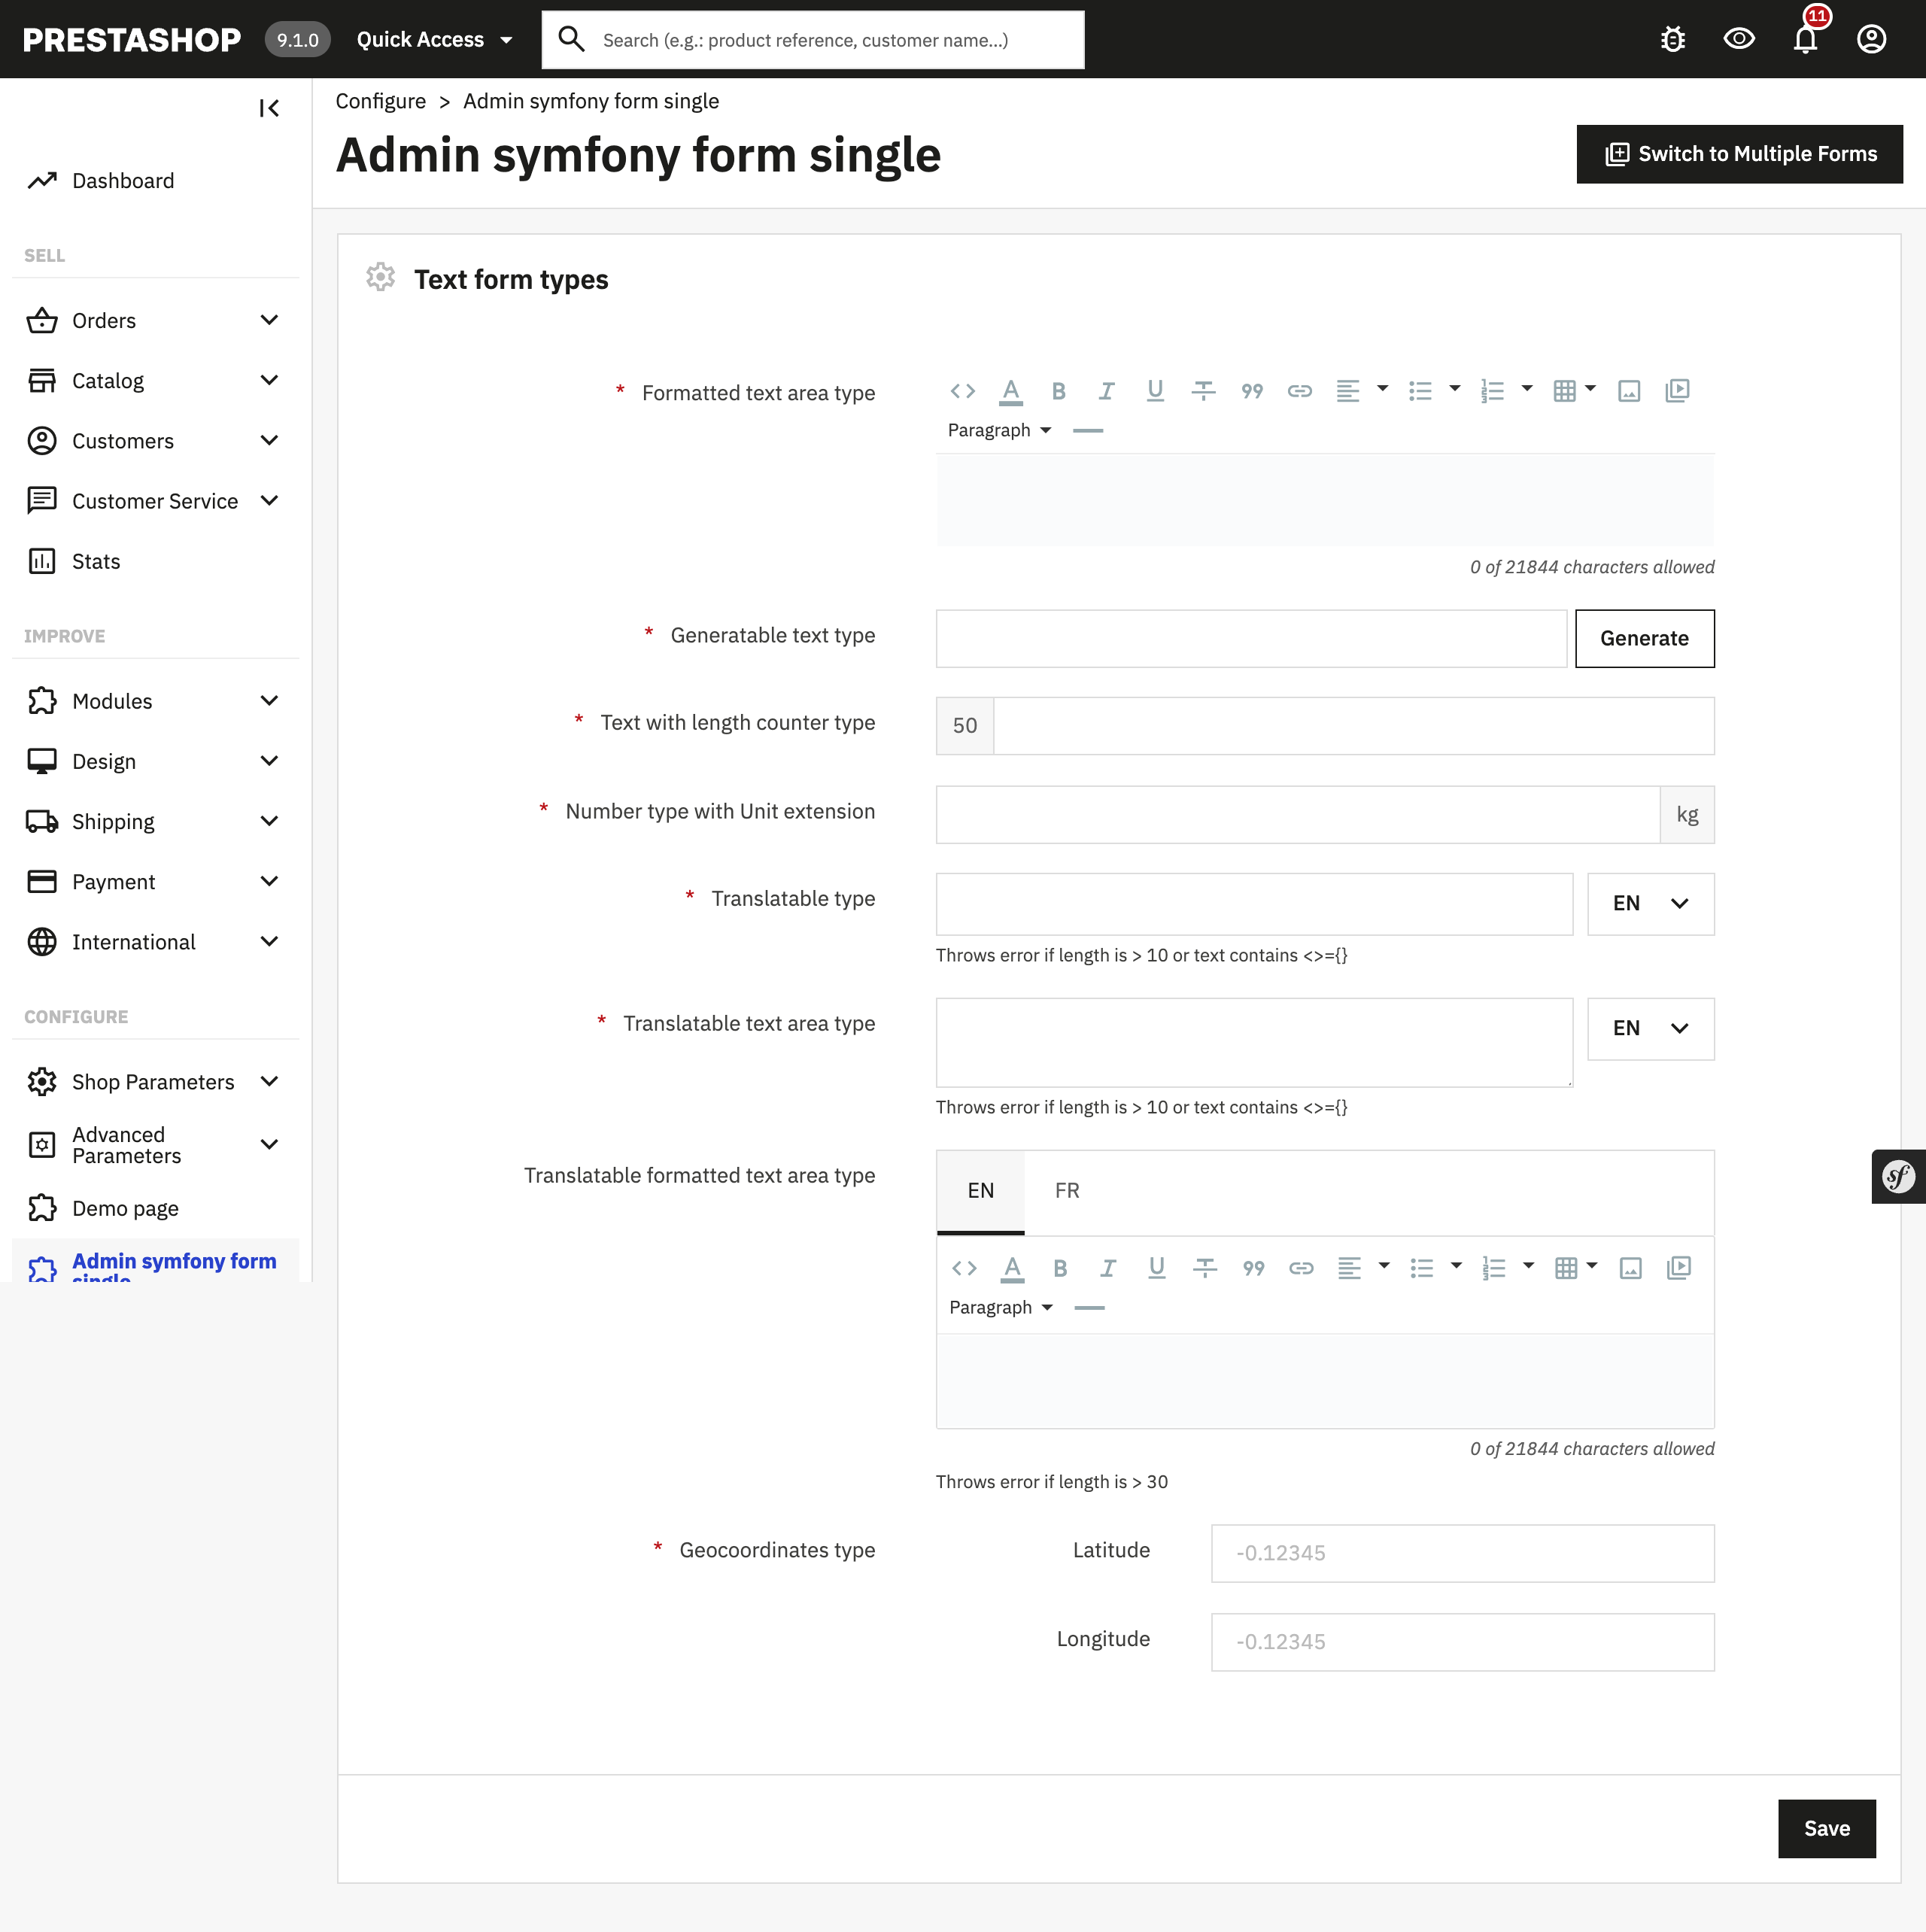Open the notifications bell
This screenshot has height=1932, width=1926.
tap(1804, 40)
